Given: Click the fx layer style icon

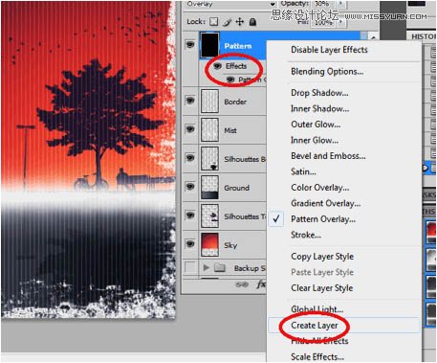Looking at the screenshot, I should [261, 284].
